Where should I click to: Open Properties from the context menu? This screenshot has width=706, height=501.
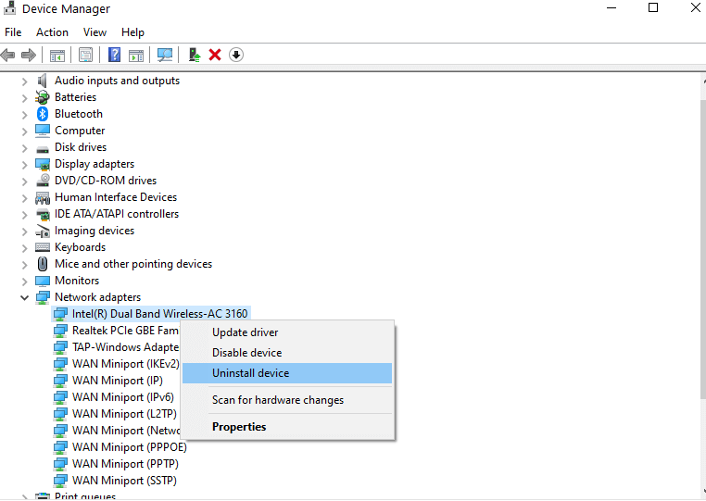[x=287, y=427]
